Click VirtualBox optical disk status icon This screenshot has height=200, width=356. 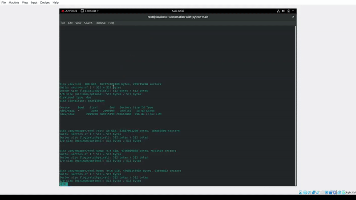pos(305,192)
